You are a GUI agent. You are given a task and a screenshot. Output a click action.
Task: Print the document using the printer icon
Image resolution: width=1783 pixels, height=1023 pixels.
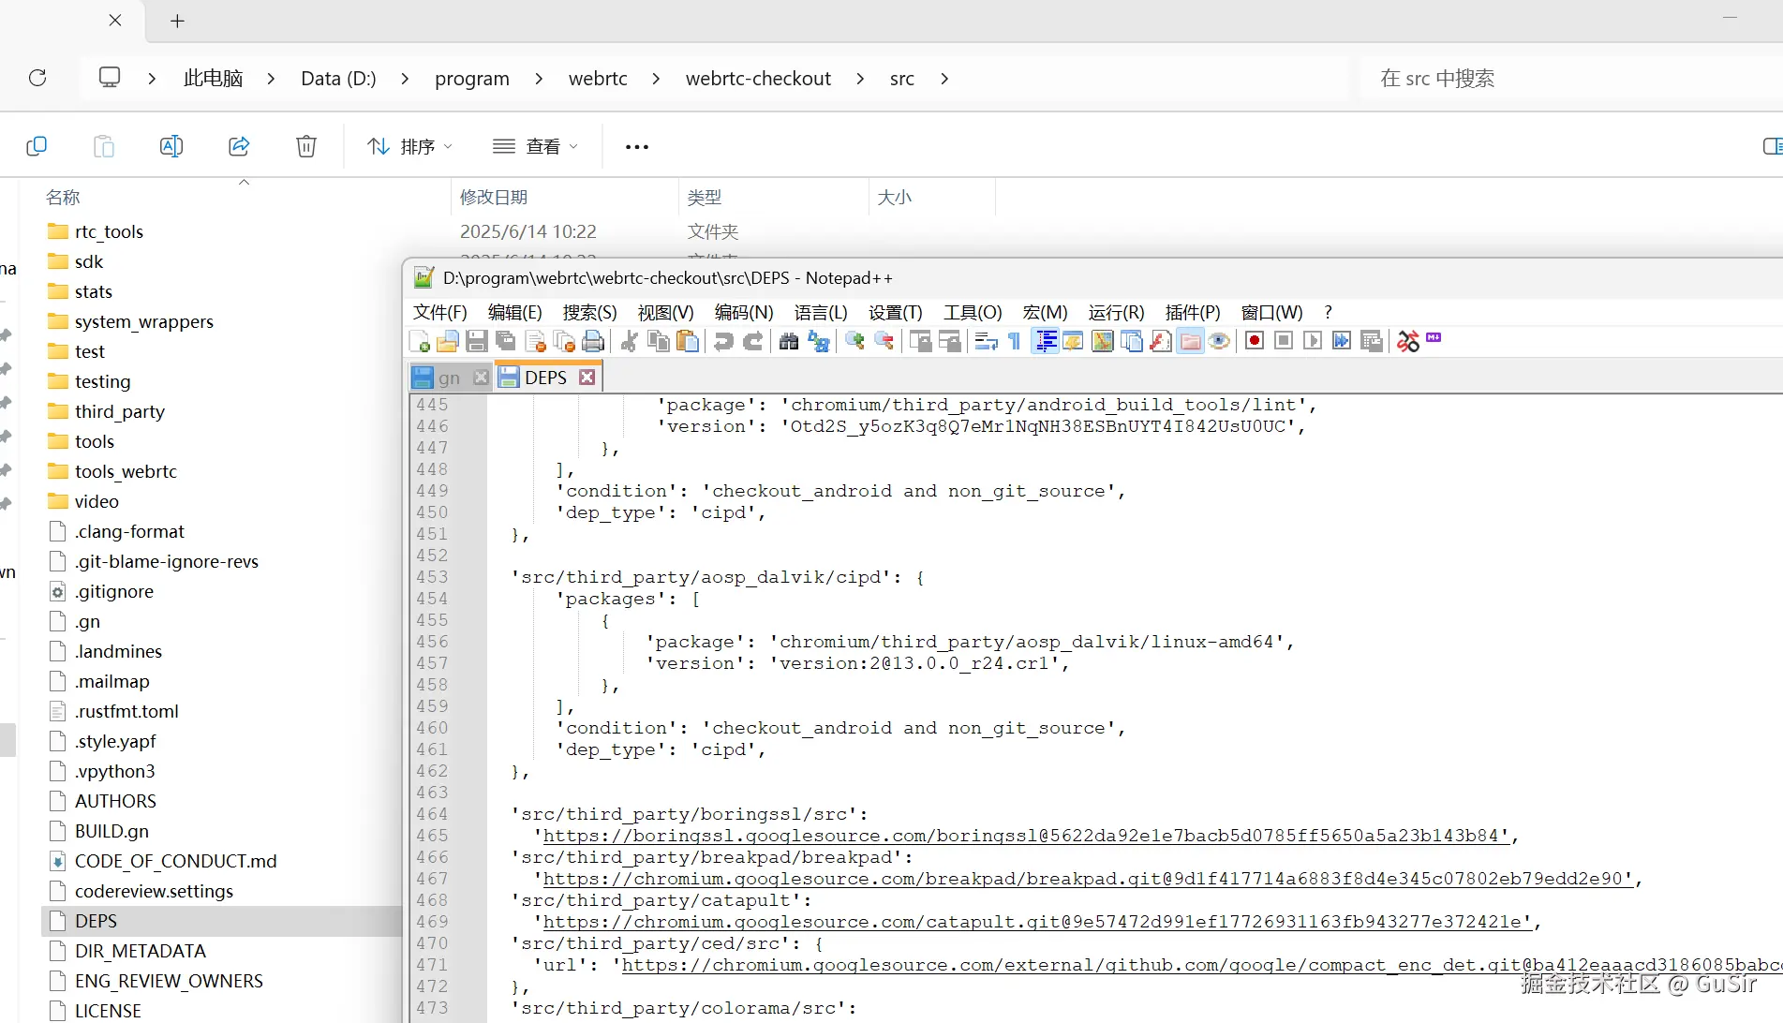tap(593, 342)
